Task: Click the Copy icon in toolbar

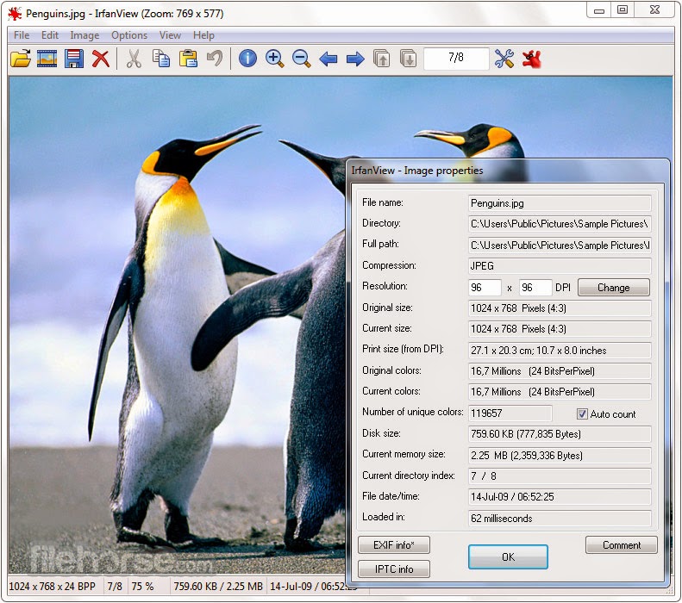Action: (x=161, y=59)
